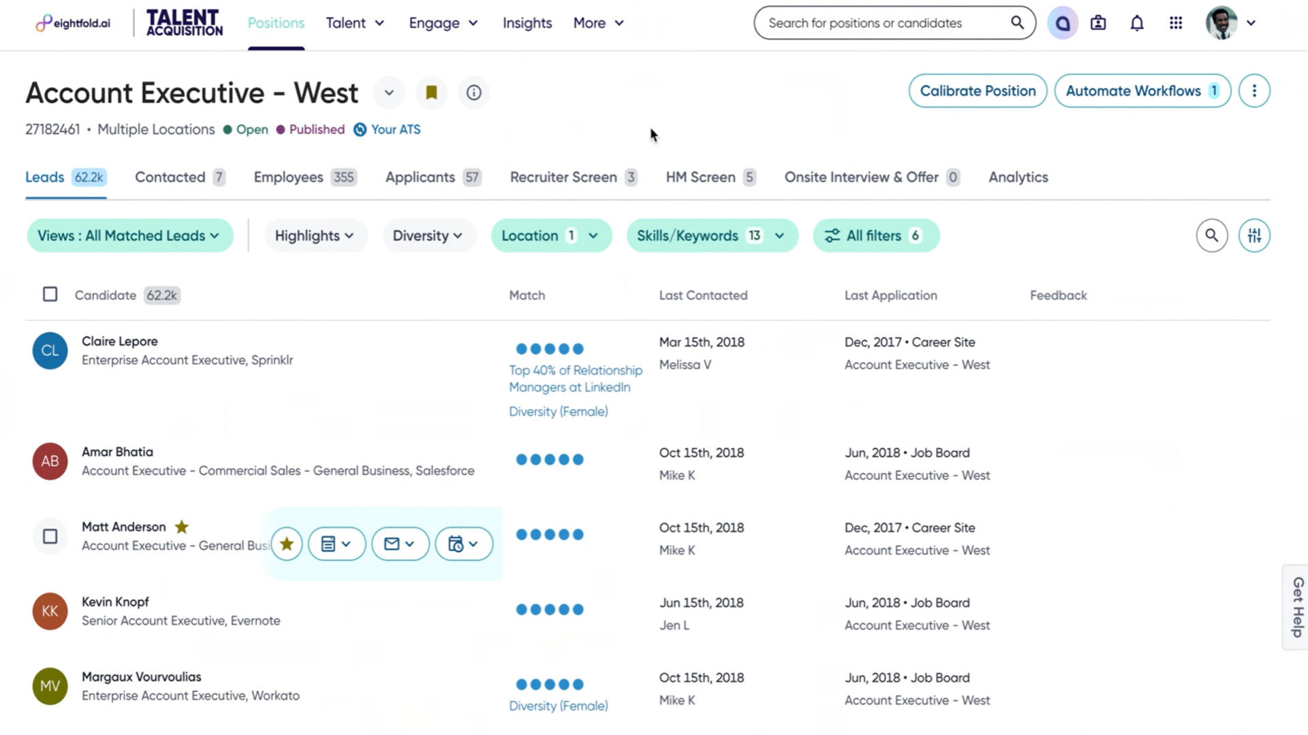
Task: Open position info via the info icon
Action: [x=473, y=93]
